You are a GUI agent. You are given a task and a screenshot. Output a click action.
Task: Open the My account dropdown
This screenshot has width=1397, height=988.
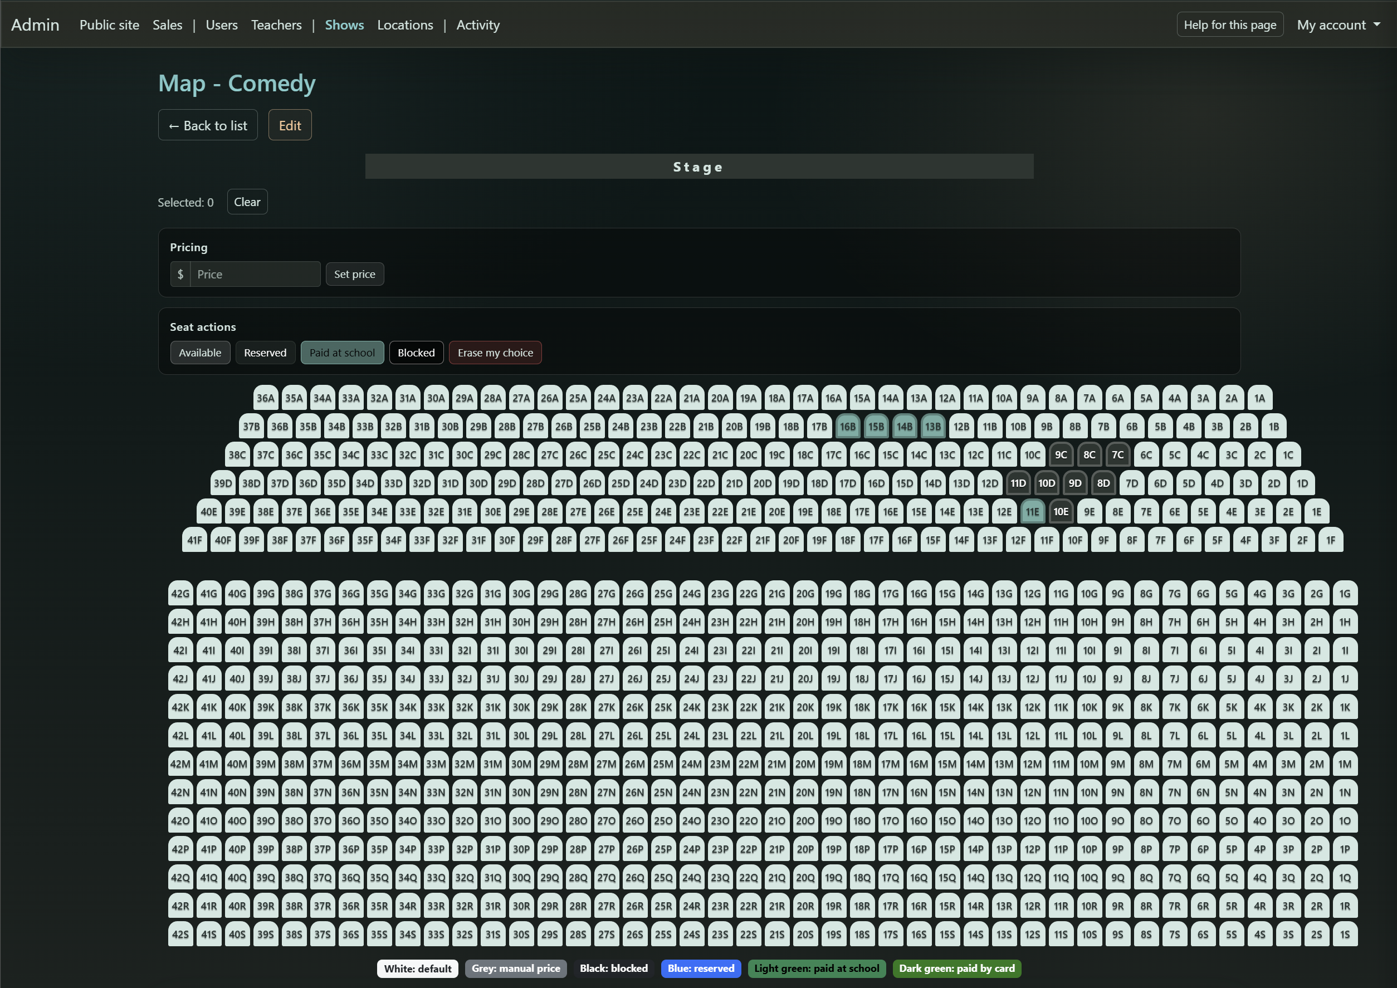coord(1338,25)
